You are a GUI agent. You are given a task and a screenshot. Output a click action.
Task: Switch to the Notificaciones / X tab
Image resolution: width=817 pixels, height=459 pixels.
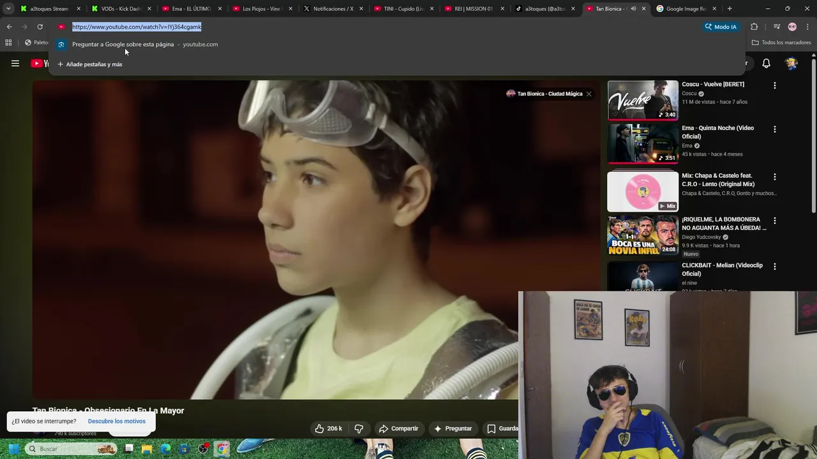333,9
